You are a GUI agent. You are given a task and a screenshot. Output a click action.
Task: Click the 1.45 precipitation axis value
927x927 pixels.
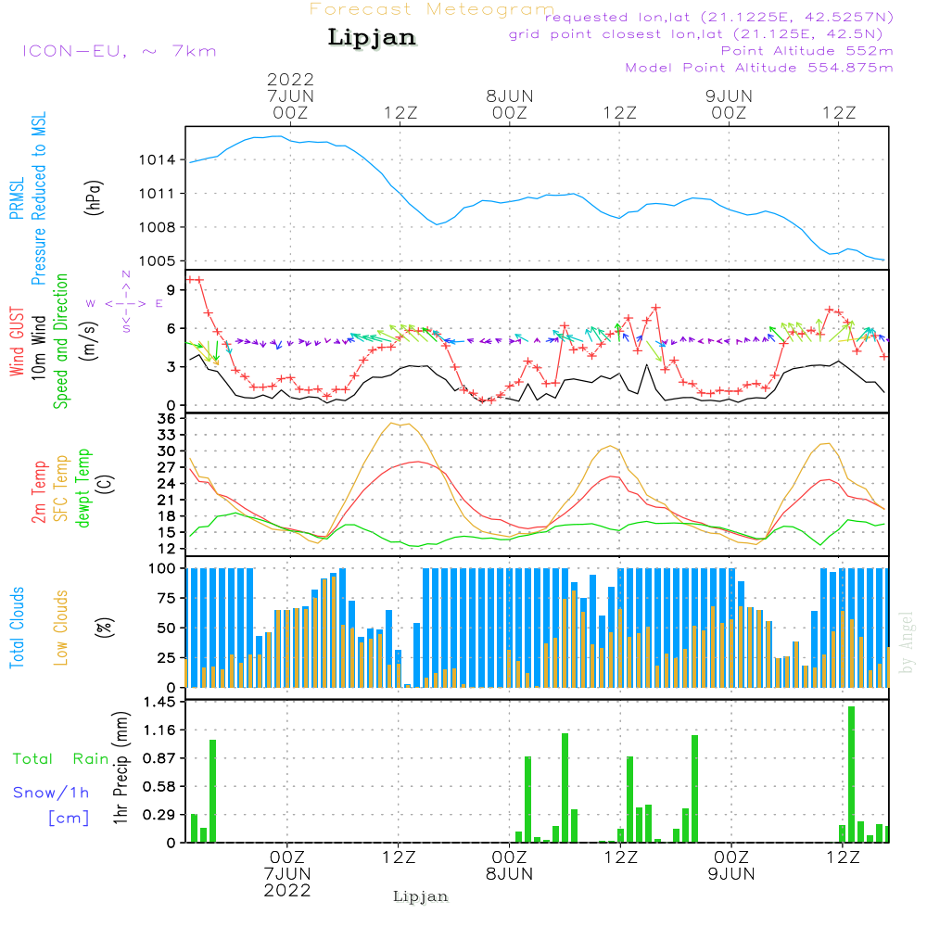[159, 702]
